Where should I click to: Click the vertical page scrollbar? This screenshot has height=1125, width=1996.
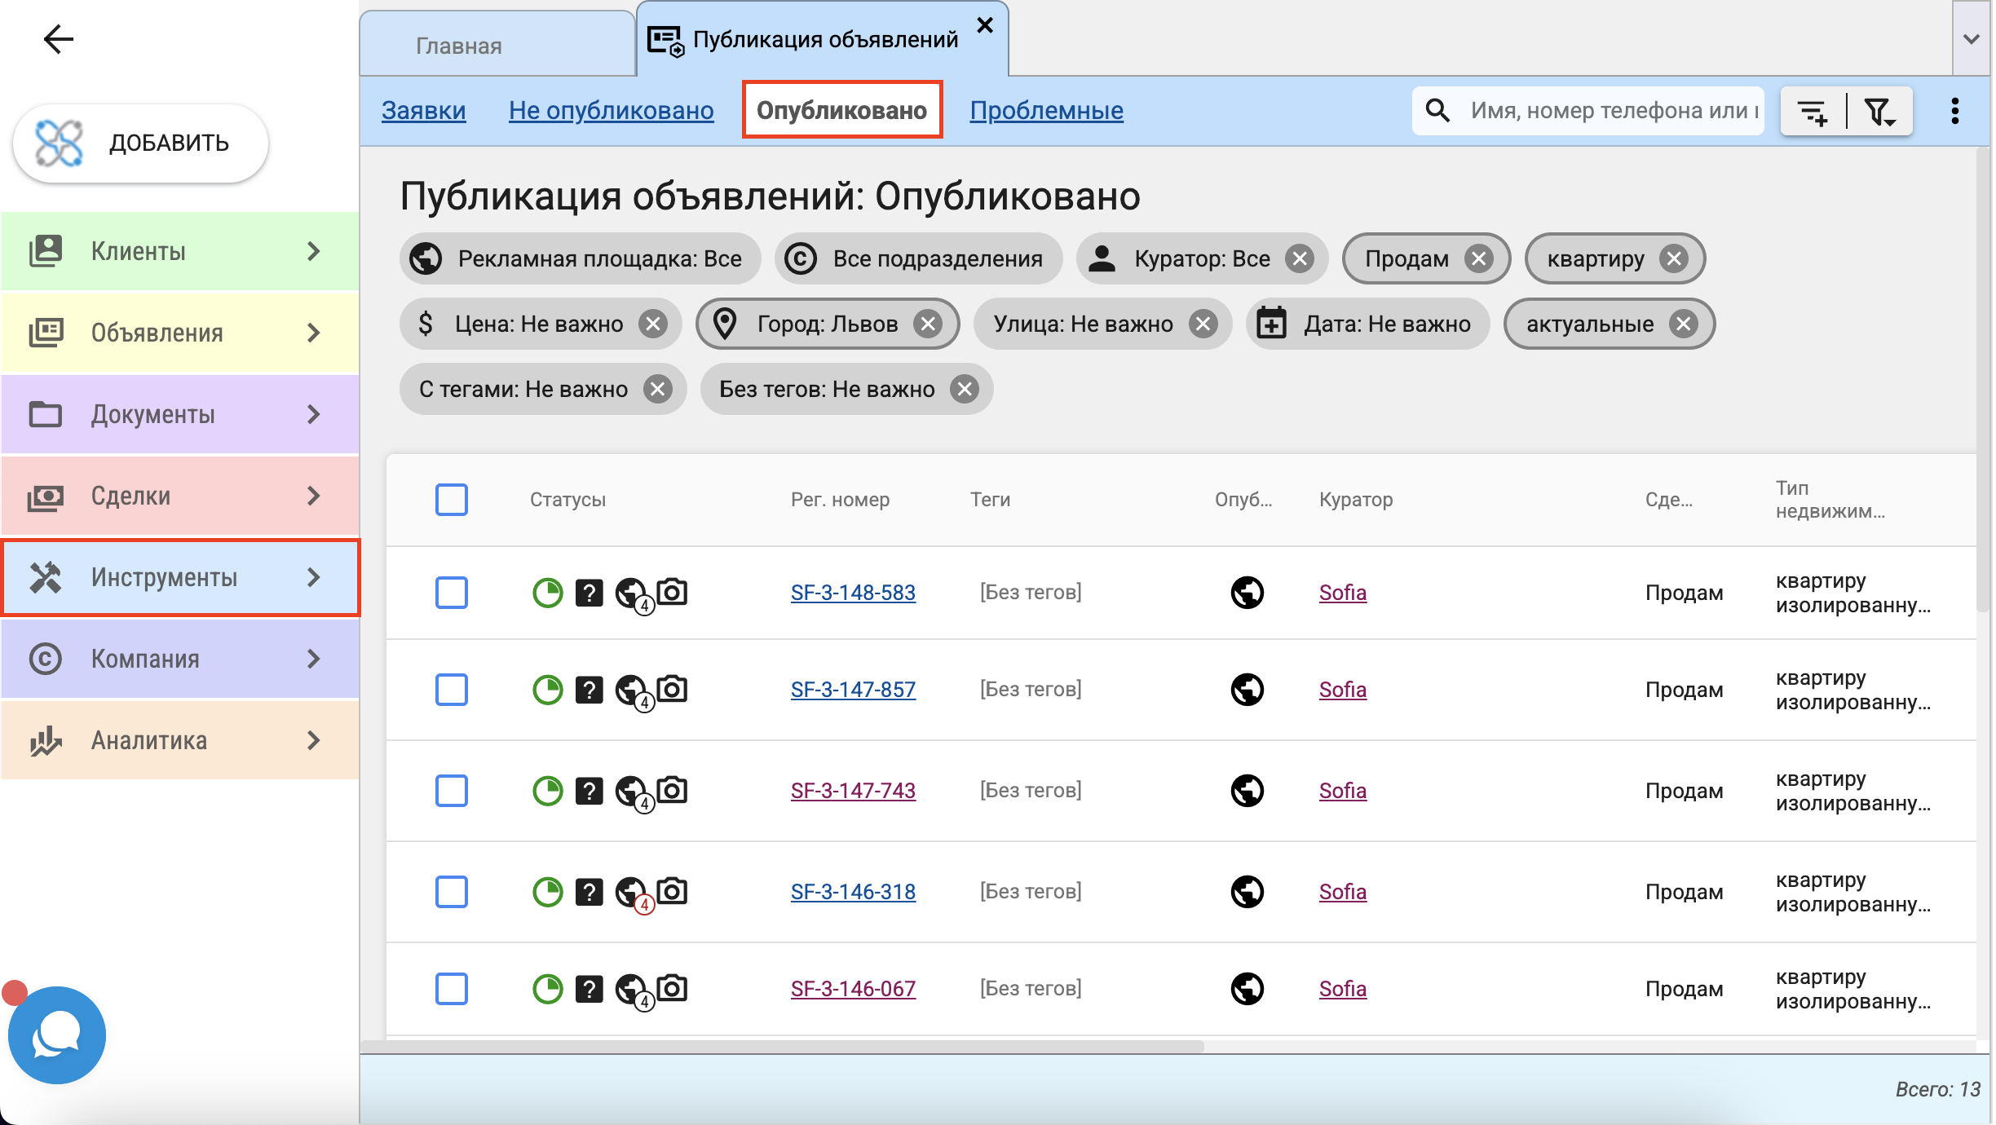pos(1984,379)
